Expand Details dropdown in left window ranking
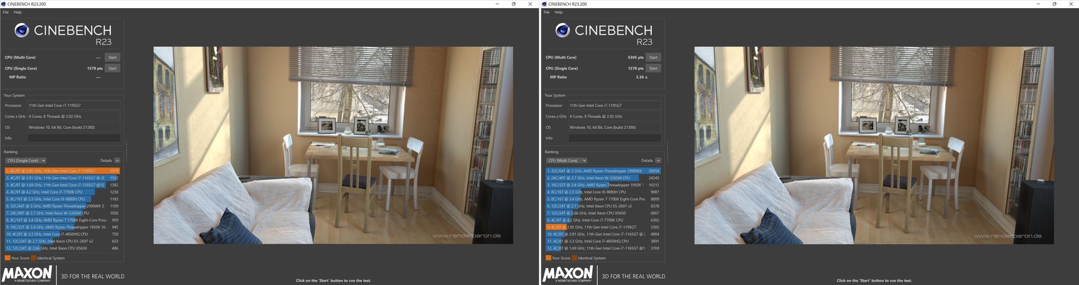Screen dimensions: 1079x285 click(117, 161)
